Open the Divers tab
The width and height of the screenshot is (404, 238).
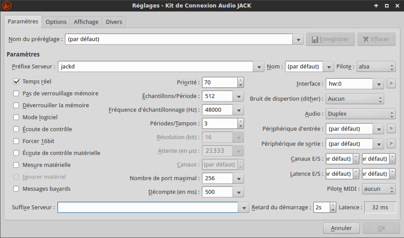coord(114,22)
